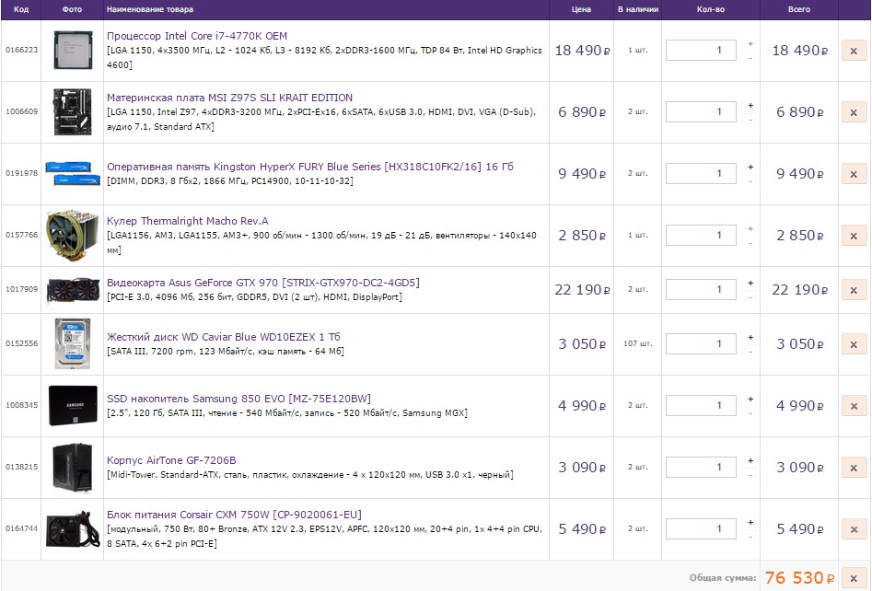This screenshot has height=591, width=872.
Task: Remove AirTone GF-7206B case from cart
Action: [854, 469]
